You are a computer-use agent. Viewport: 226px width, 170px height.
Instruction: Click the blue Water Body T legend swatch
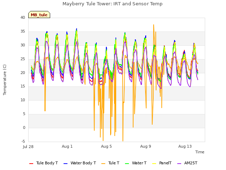pyautogui.click(x=65, y=164)
